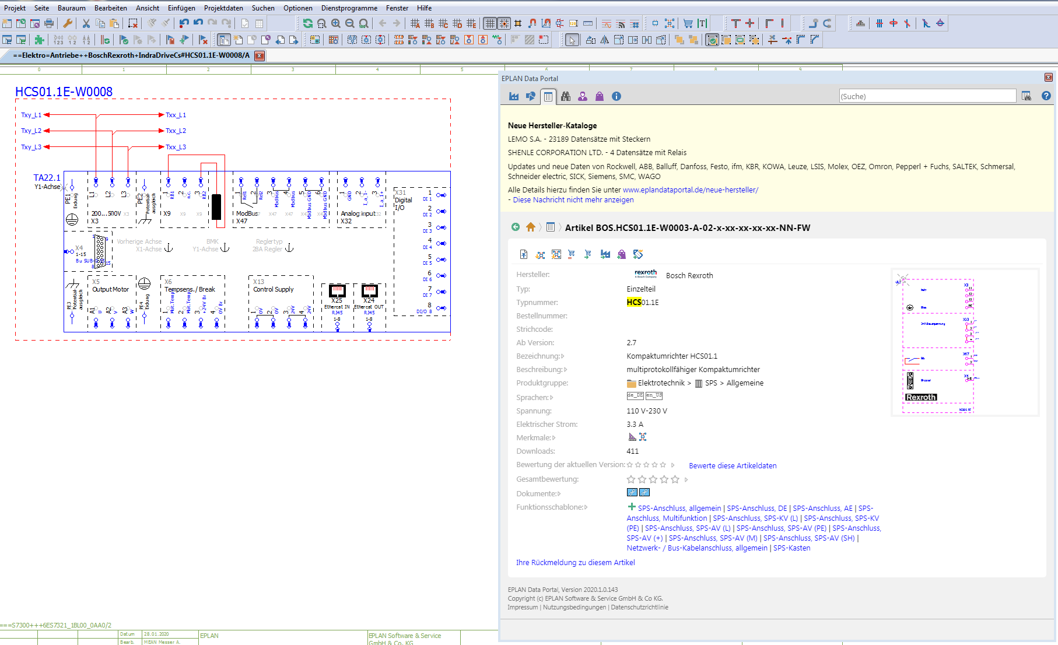Open the Dienstprogramme menu
1058x645 pixels.
[349, 8]
